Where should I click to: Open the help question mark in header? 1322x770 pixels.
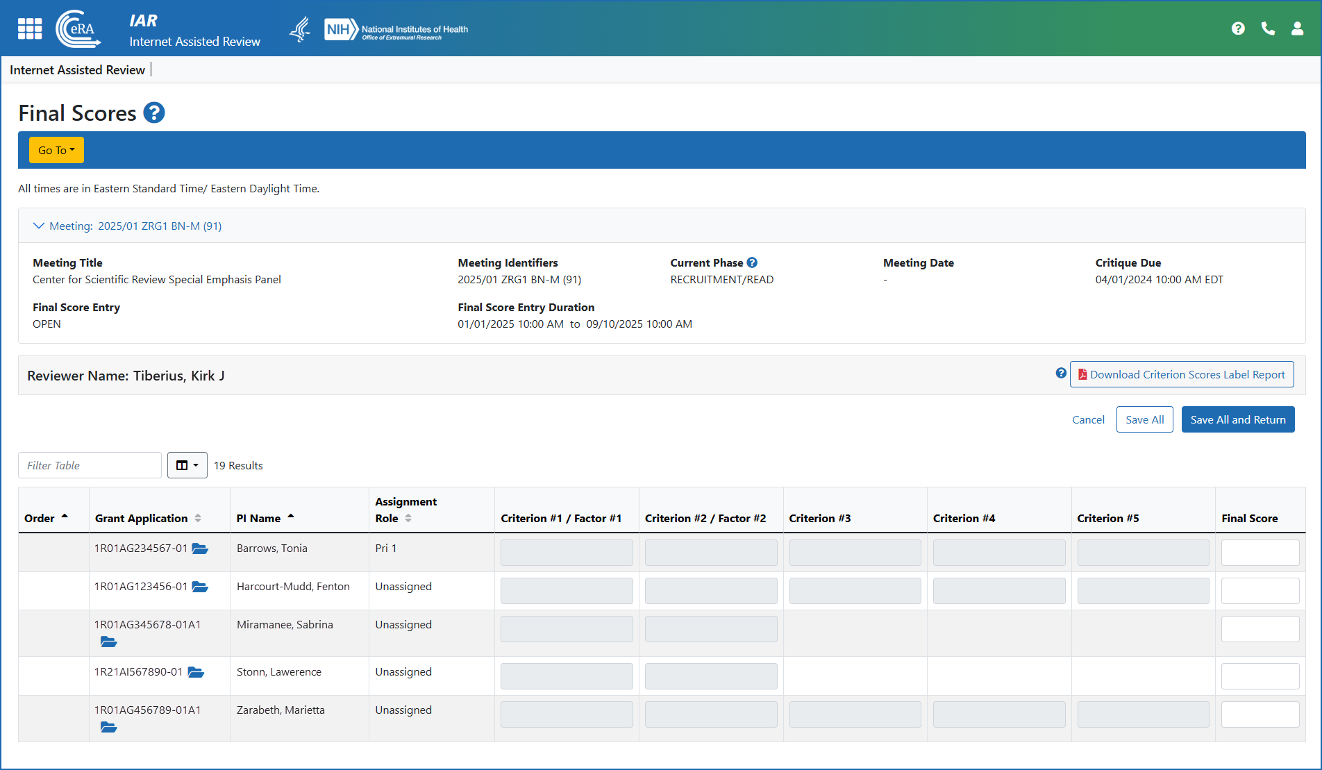(1238, 28)
